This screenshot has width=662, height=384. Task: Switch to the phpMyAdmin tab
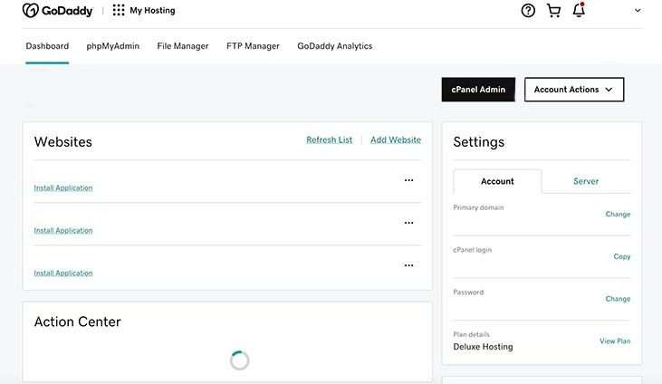[x=113, y=46]
